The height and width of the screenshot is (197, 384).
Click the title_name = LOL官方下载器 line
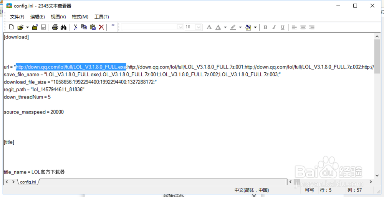click(34, 172)
